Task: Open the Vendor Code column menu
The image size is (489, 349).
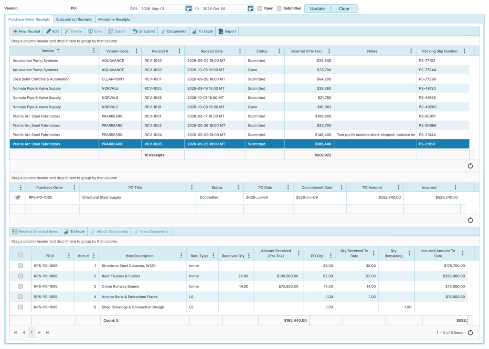Action: pos(137,51)
